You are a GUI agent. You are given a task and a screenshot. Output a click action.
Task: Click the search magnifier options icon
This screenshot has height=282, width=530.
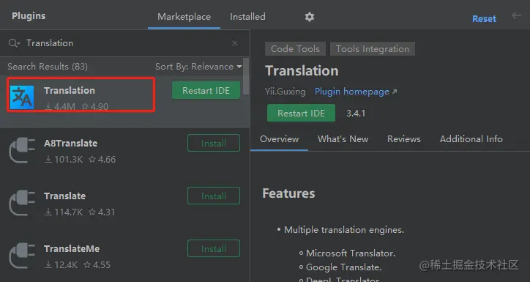click(14, 43)
